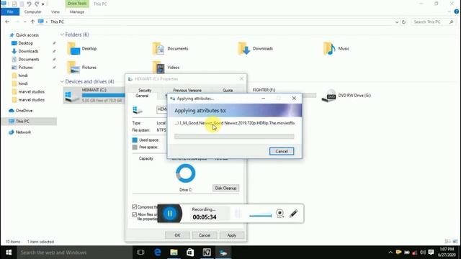Select the Pictures folder icon in Folders

pos(73,67)
